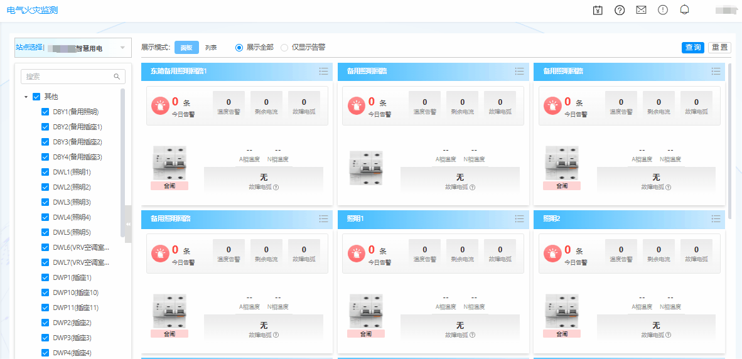This screenshot has height=359, width=742.
Task: Collapse the 其他 tree node
Action: coord(26,97)
